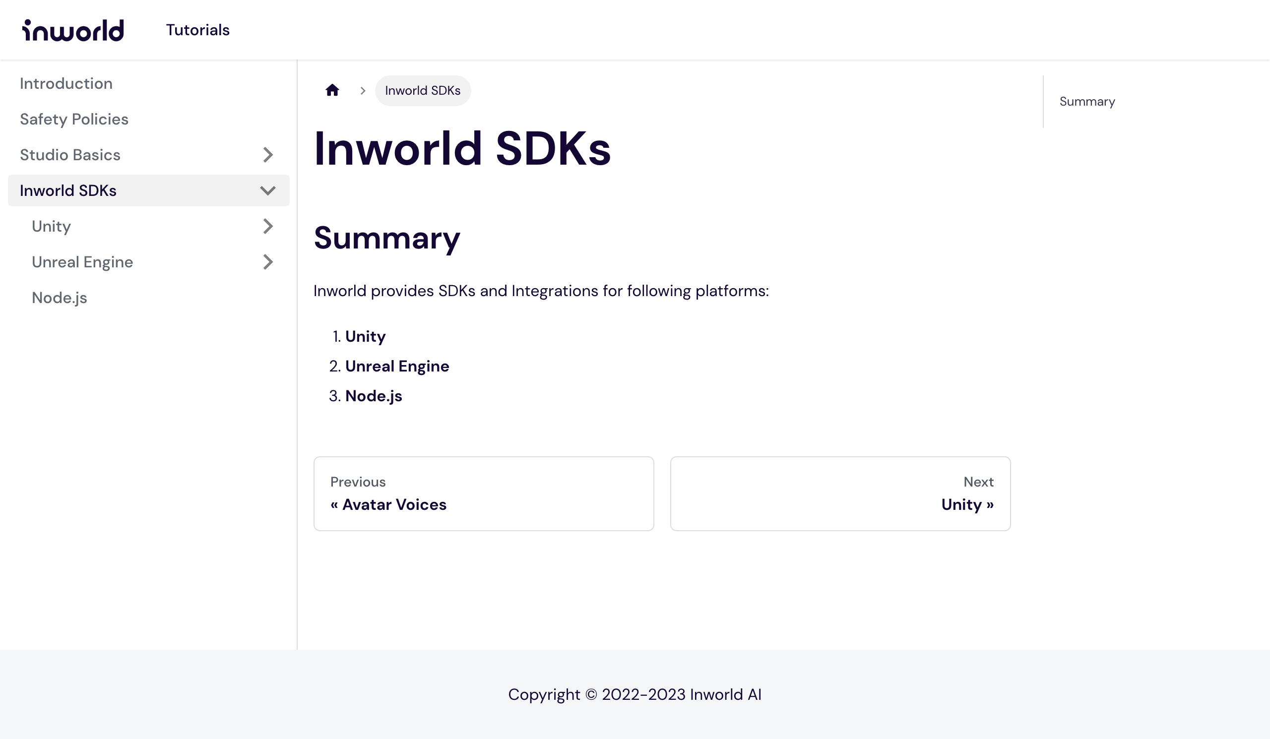Open Node.js in the sidebar
Screen dimensions: 1270x739
59,298
